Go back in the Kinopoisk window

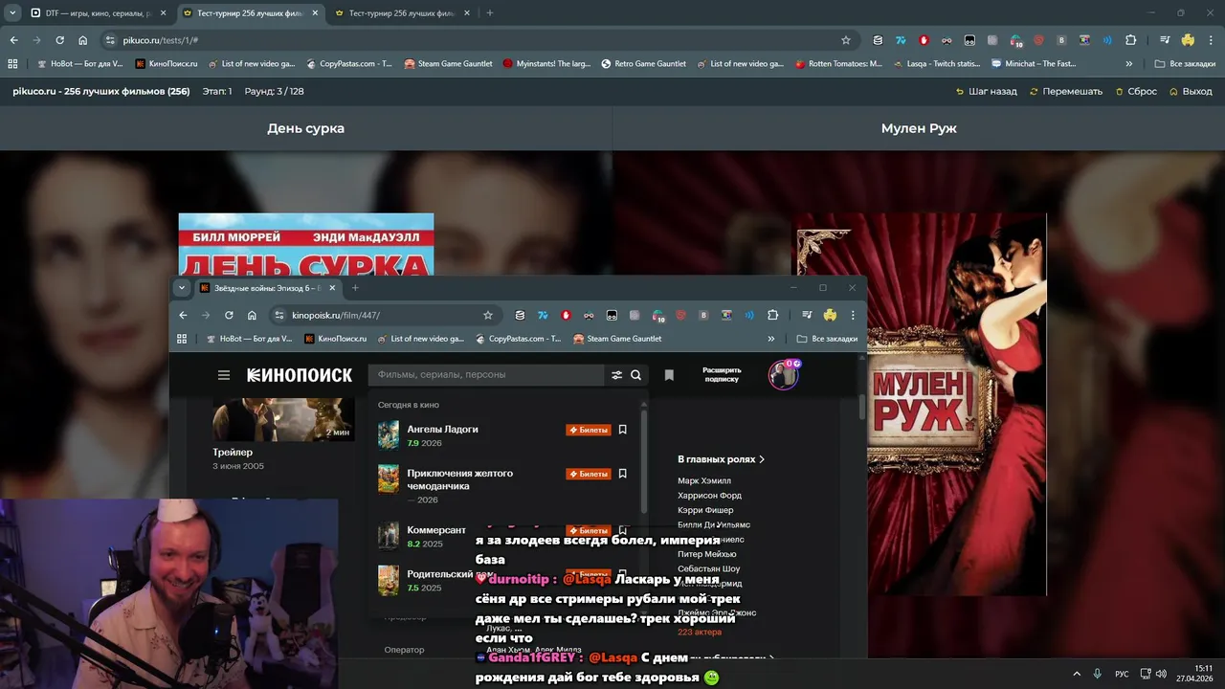tap(183, 315)
